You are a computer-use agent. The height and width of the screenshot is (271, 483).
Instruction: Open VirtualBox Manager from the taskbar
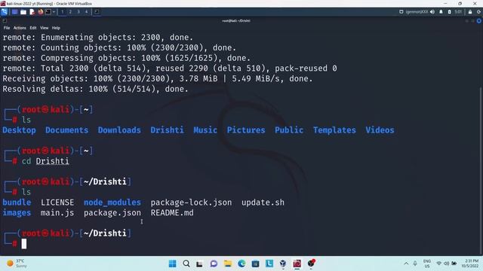pyautogui.click(x=283, y=263)
